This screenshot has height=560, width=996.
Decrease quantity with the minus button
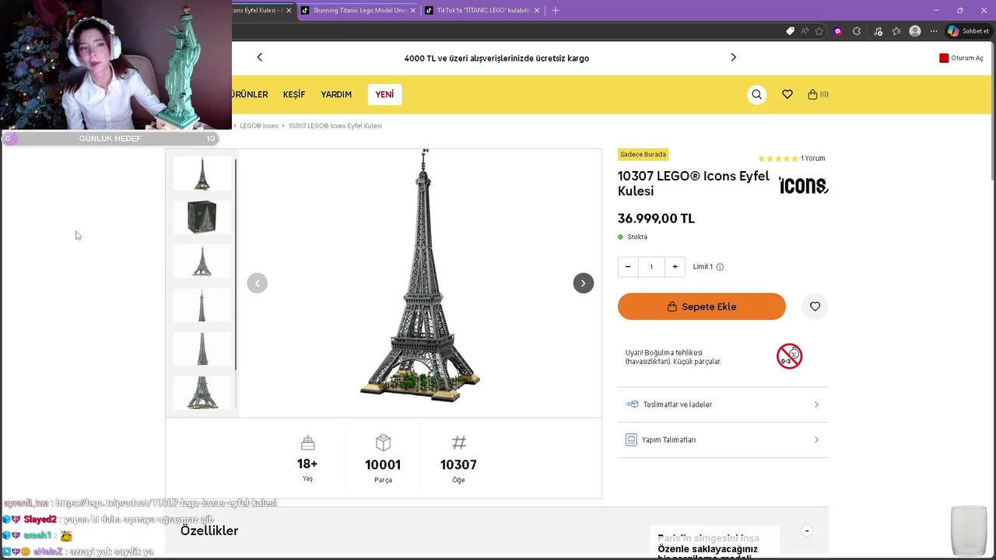coord(628,267)
